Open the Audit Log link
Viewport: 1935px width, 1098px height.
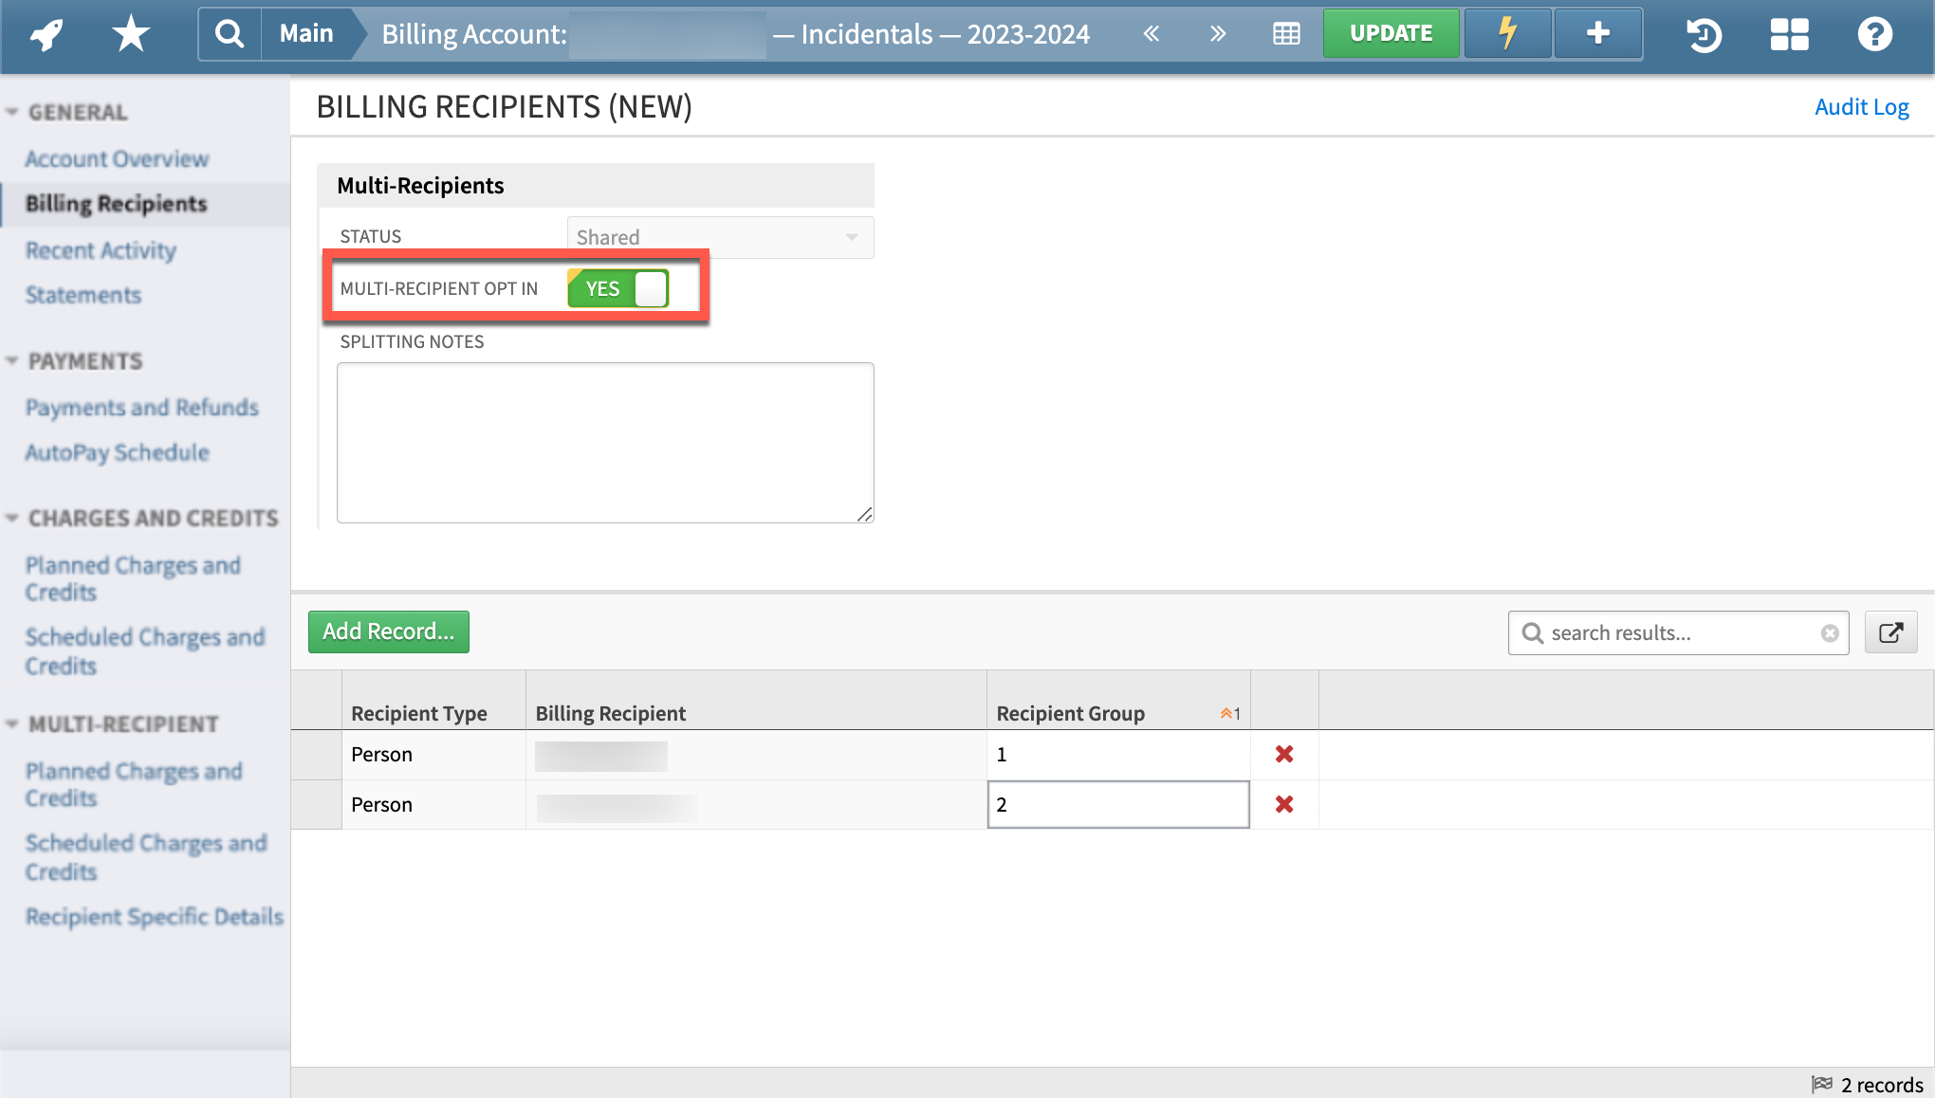pos(1861,106)
